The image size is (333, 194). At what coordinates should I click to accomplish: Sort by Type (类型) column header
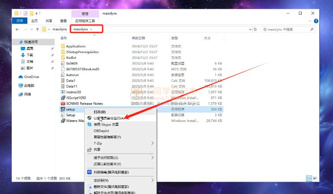(174, 38)
